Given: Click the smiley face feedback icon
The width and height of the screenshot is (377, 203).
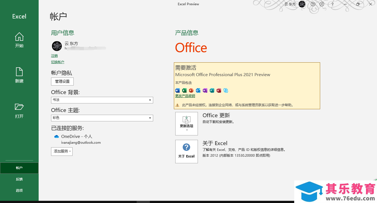Looking at the screenshot, I should tap(313, 4).
